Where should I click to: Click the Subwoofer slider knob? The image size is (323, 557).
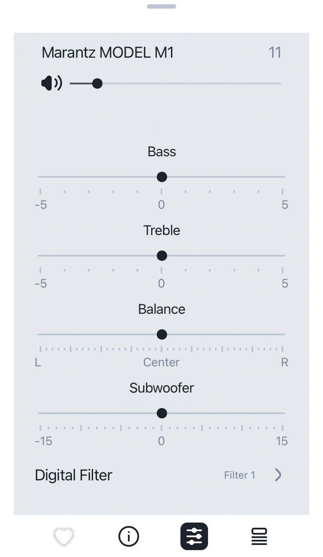[x=162, y=413]
